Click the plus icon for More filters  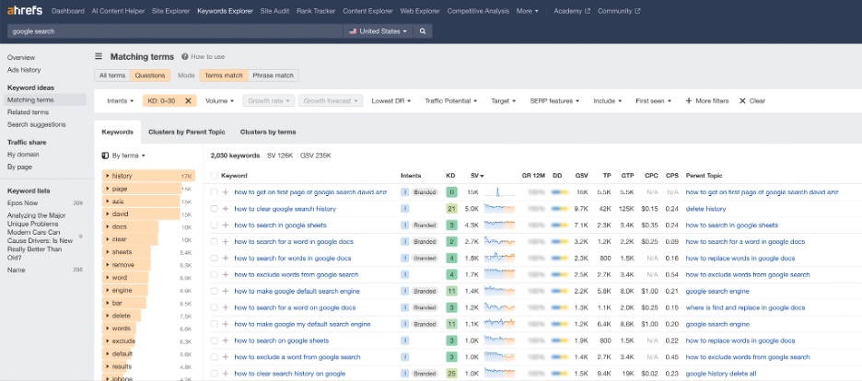pyautogui.click(x=688, y=100)
